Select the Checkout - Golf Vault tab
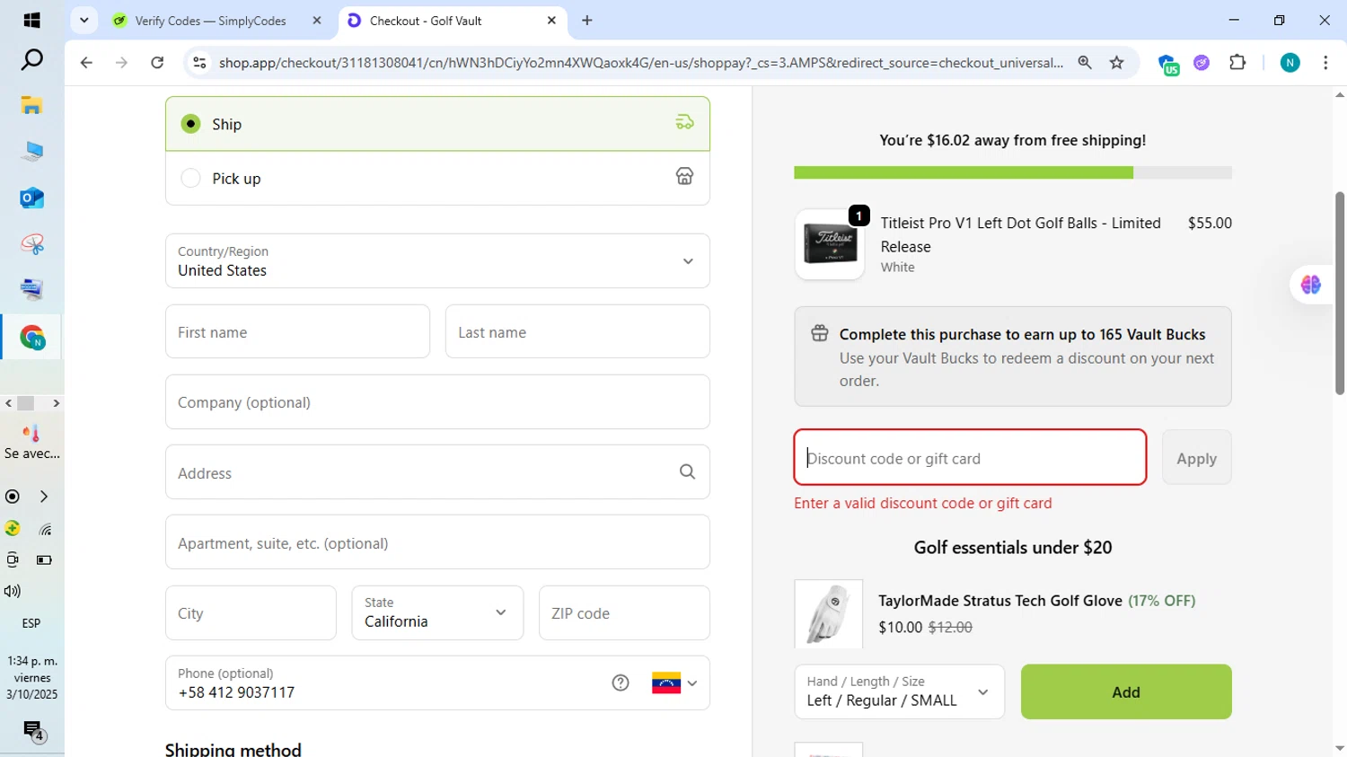This screenshot has width=1347, height=757. pos(452,21)
